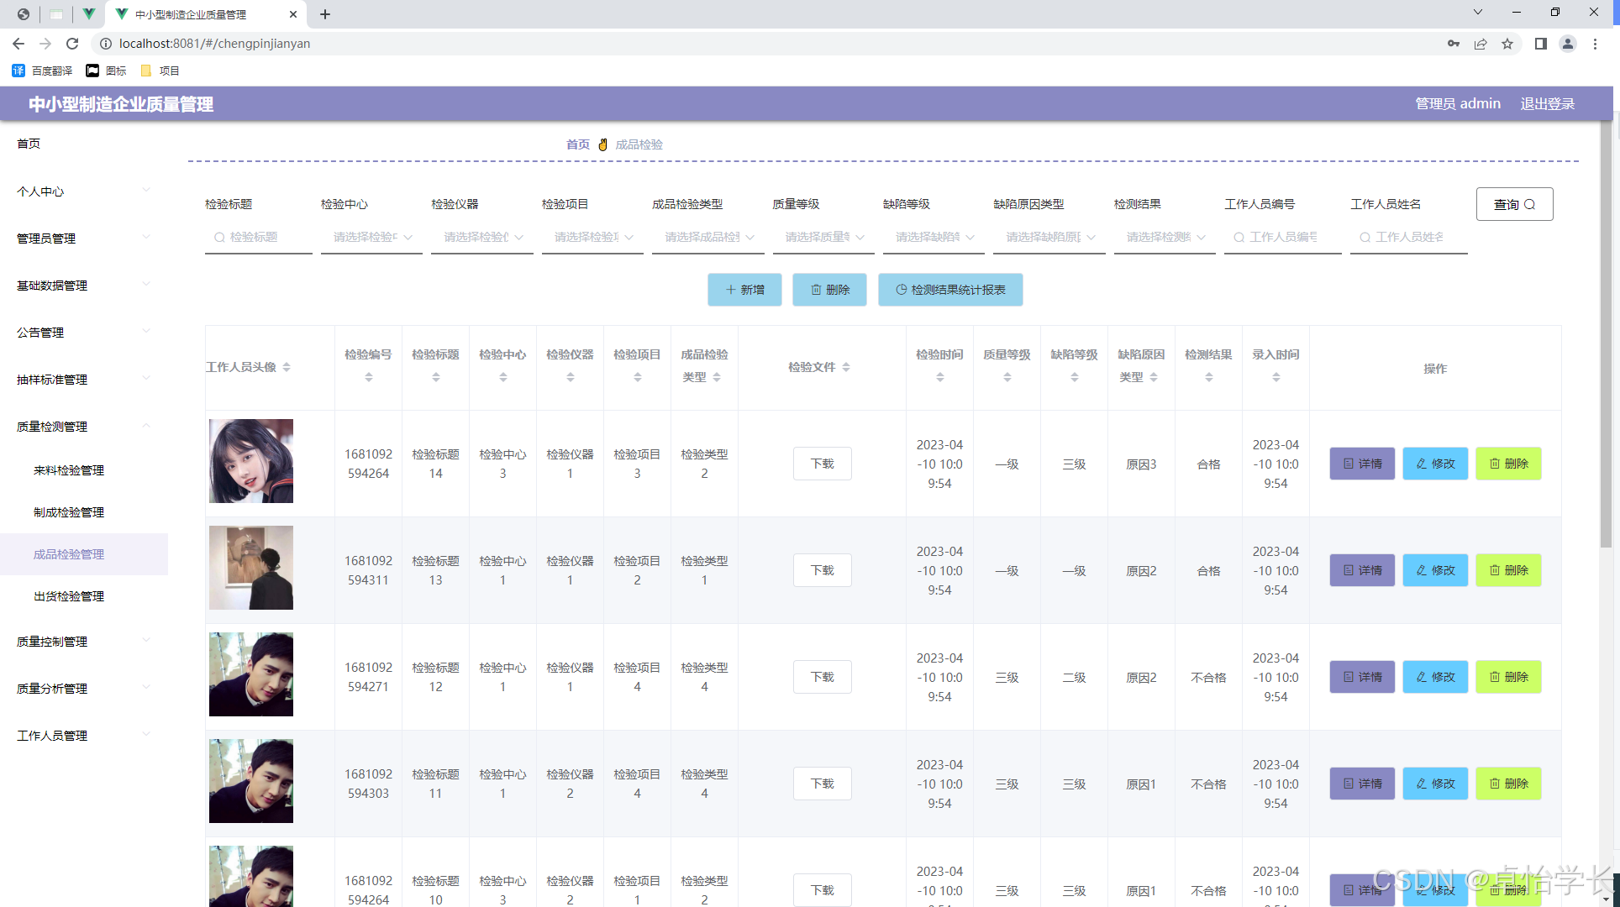Open browser side panel icon
The height and width of the screenshot is (907, 1620).
pos(1540,44)
